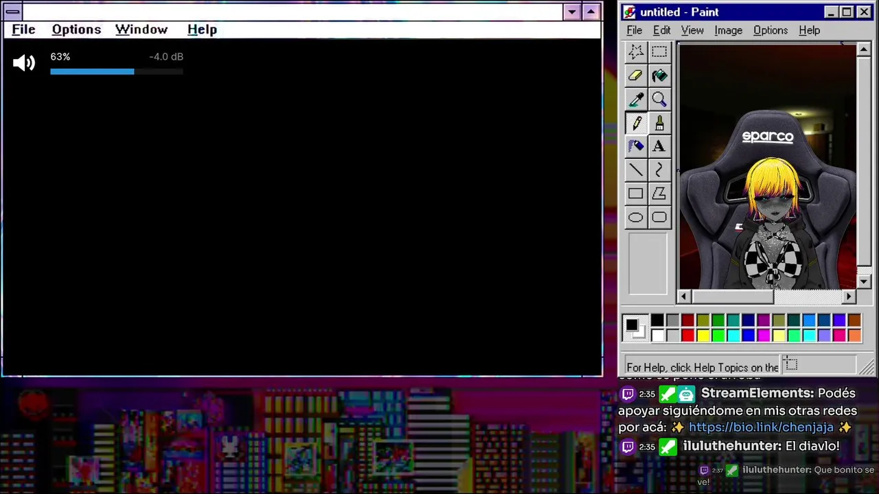
Task: Open Paint's Help menu
Action: click(x=810, y=30)
